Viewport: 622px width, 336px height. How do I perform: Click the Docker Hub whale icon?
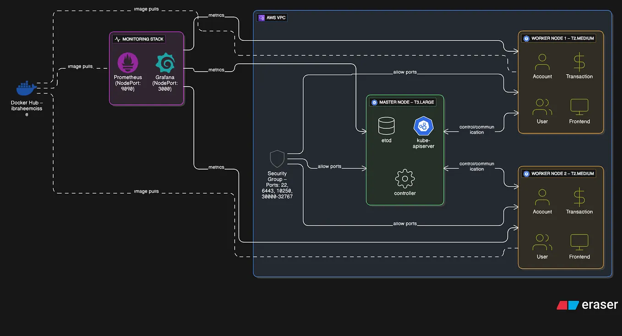tap(26, 87)
